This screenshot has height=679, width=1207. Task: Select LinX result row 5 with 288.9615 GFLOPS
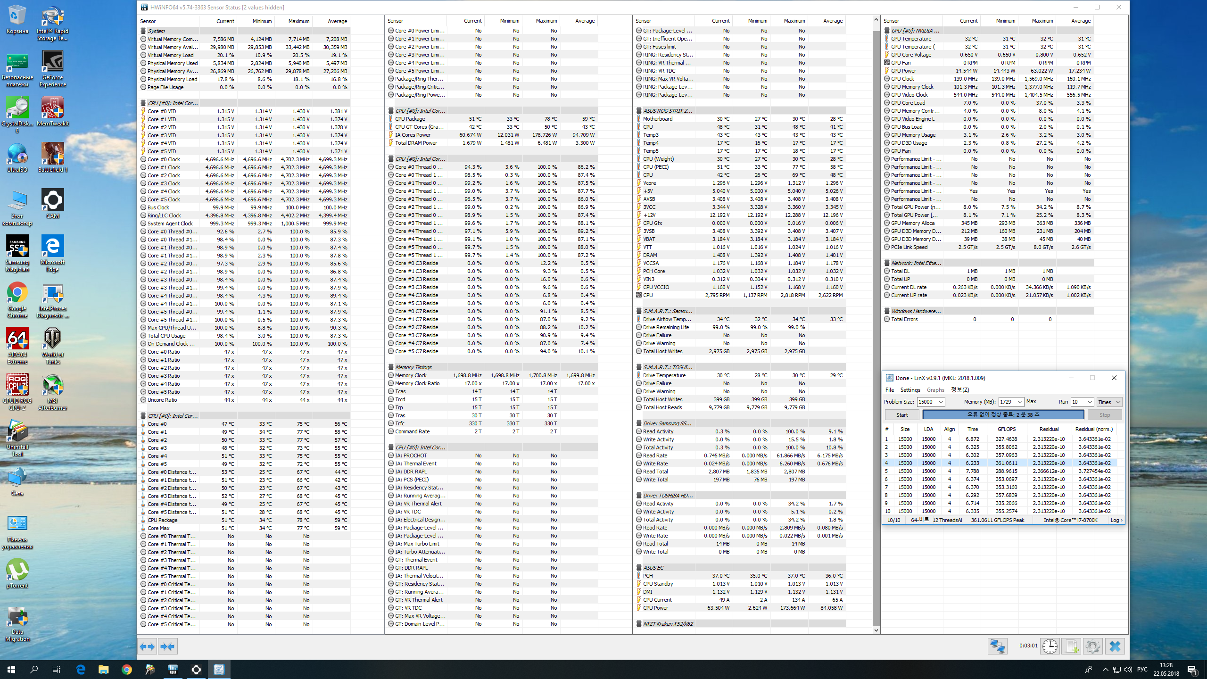[x=1000, y=471]
